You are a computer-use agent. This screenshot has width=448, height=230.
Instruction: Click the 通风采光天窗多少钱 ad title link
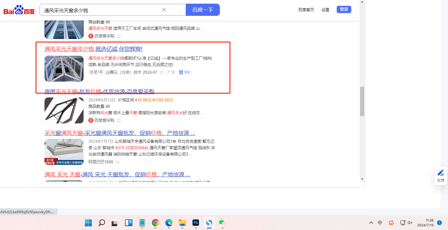click(x=93, y=49)
